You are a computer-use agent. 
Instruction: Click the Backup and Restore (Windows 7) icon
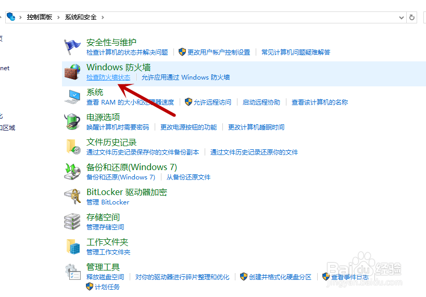72,172
